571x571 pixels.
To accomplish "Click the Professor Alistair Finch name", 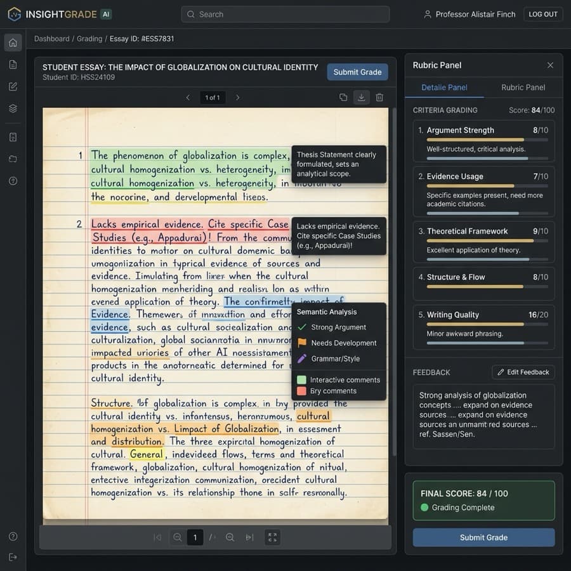I will 475,14.
